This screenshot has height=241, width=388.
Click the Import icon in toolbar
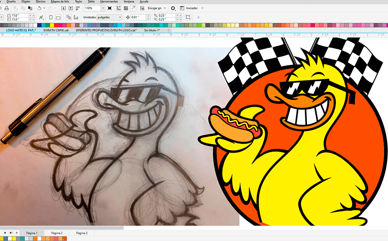tap(63, 8)
